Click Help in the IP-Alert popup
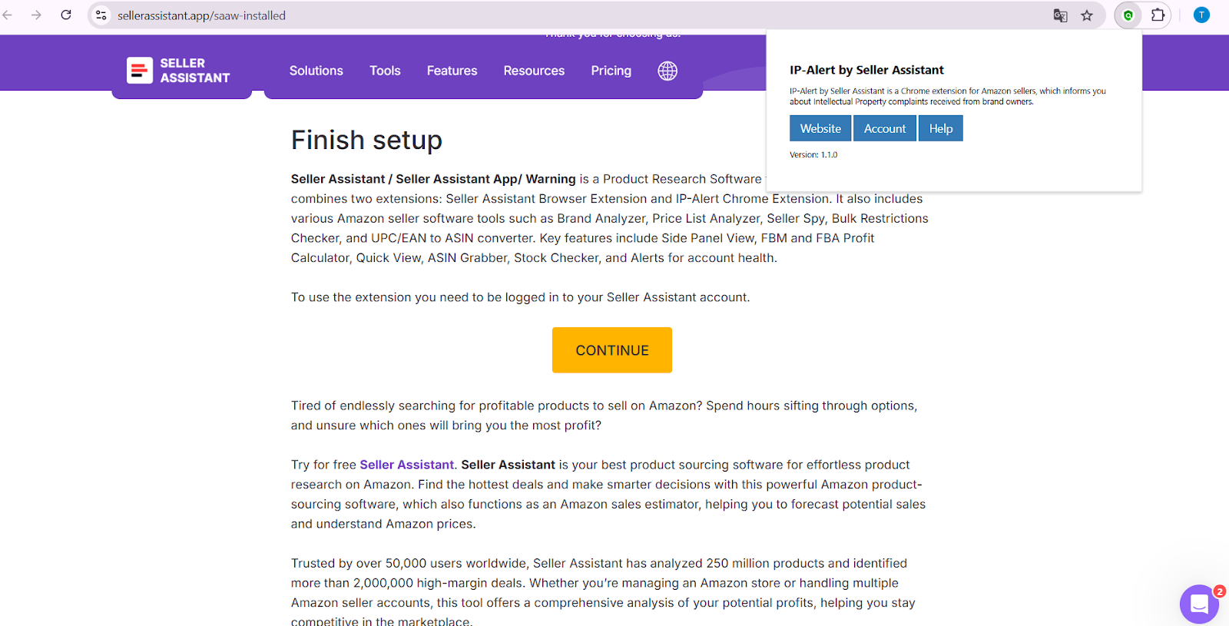The image size is (1229, 626). pos(940,128)
